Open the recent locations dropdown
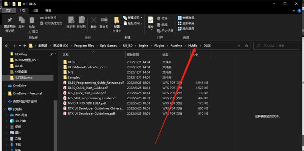Viewport: 304px width, 151px height. (x=20, y=46)
